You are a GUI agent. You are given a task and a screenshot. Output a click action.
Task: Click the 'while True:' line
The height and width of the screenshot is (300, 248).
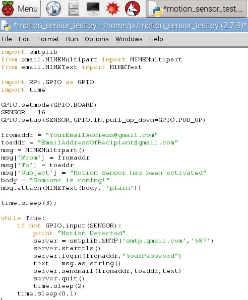(23, 218)
